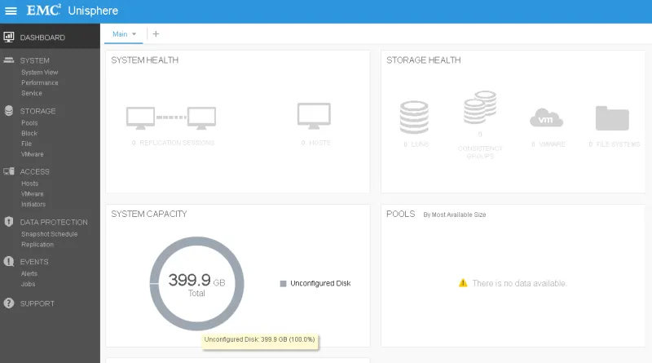Viewport: 652px width, 363px height.
Task: Click the Events exclamation icon
Action: [9, 261]
